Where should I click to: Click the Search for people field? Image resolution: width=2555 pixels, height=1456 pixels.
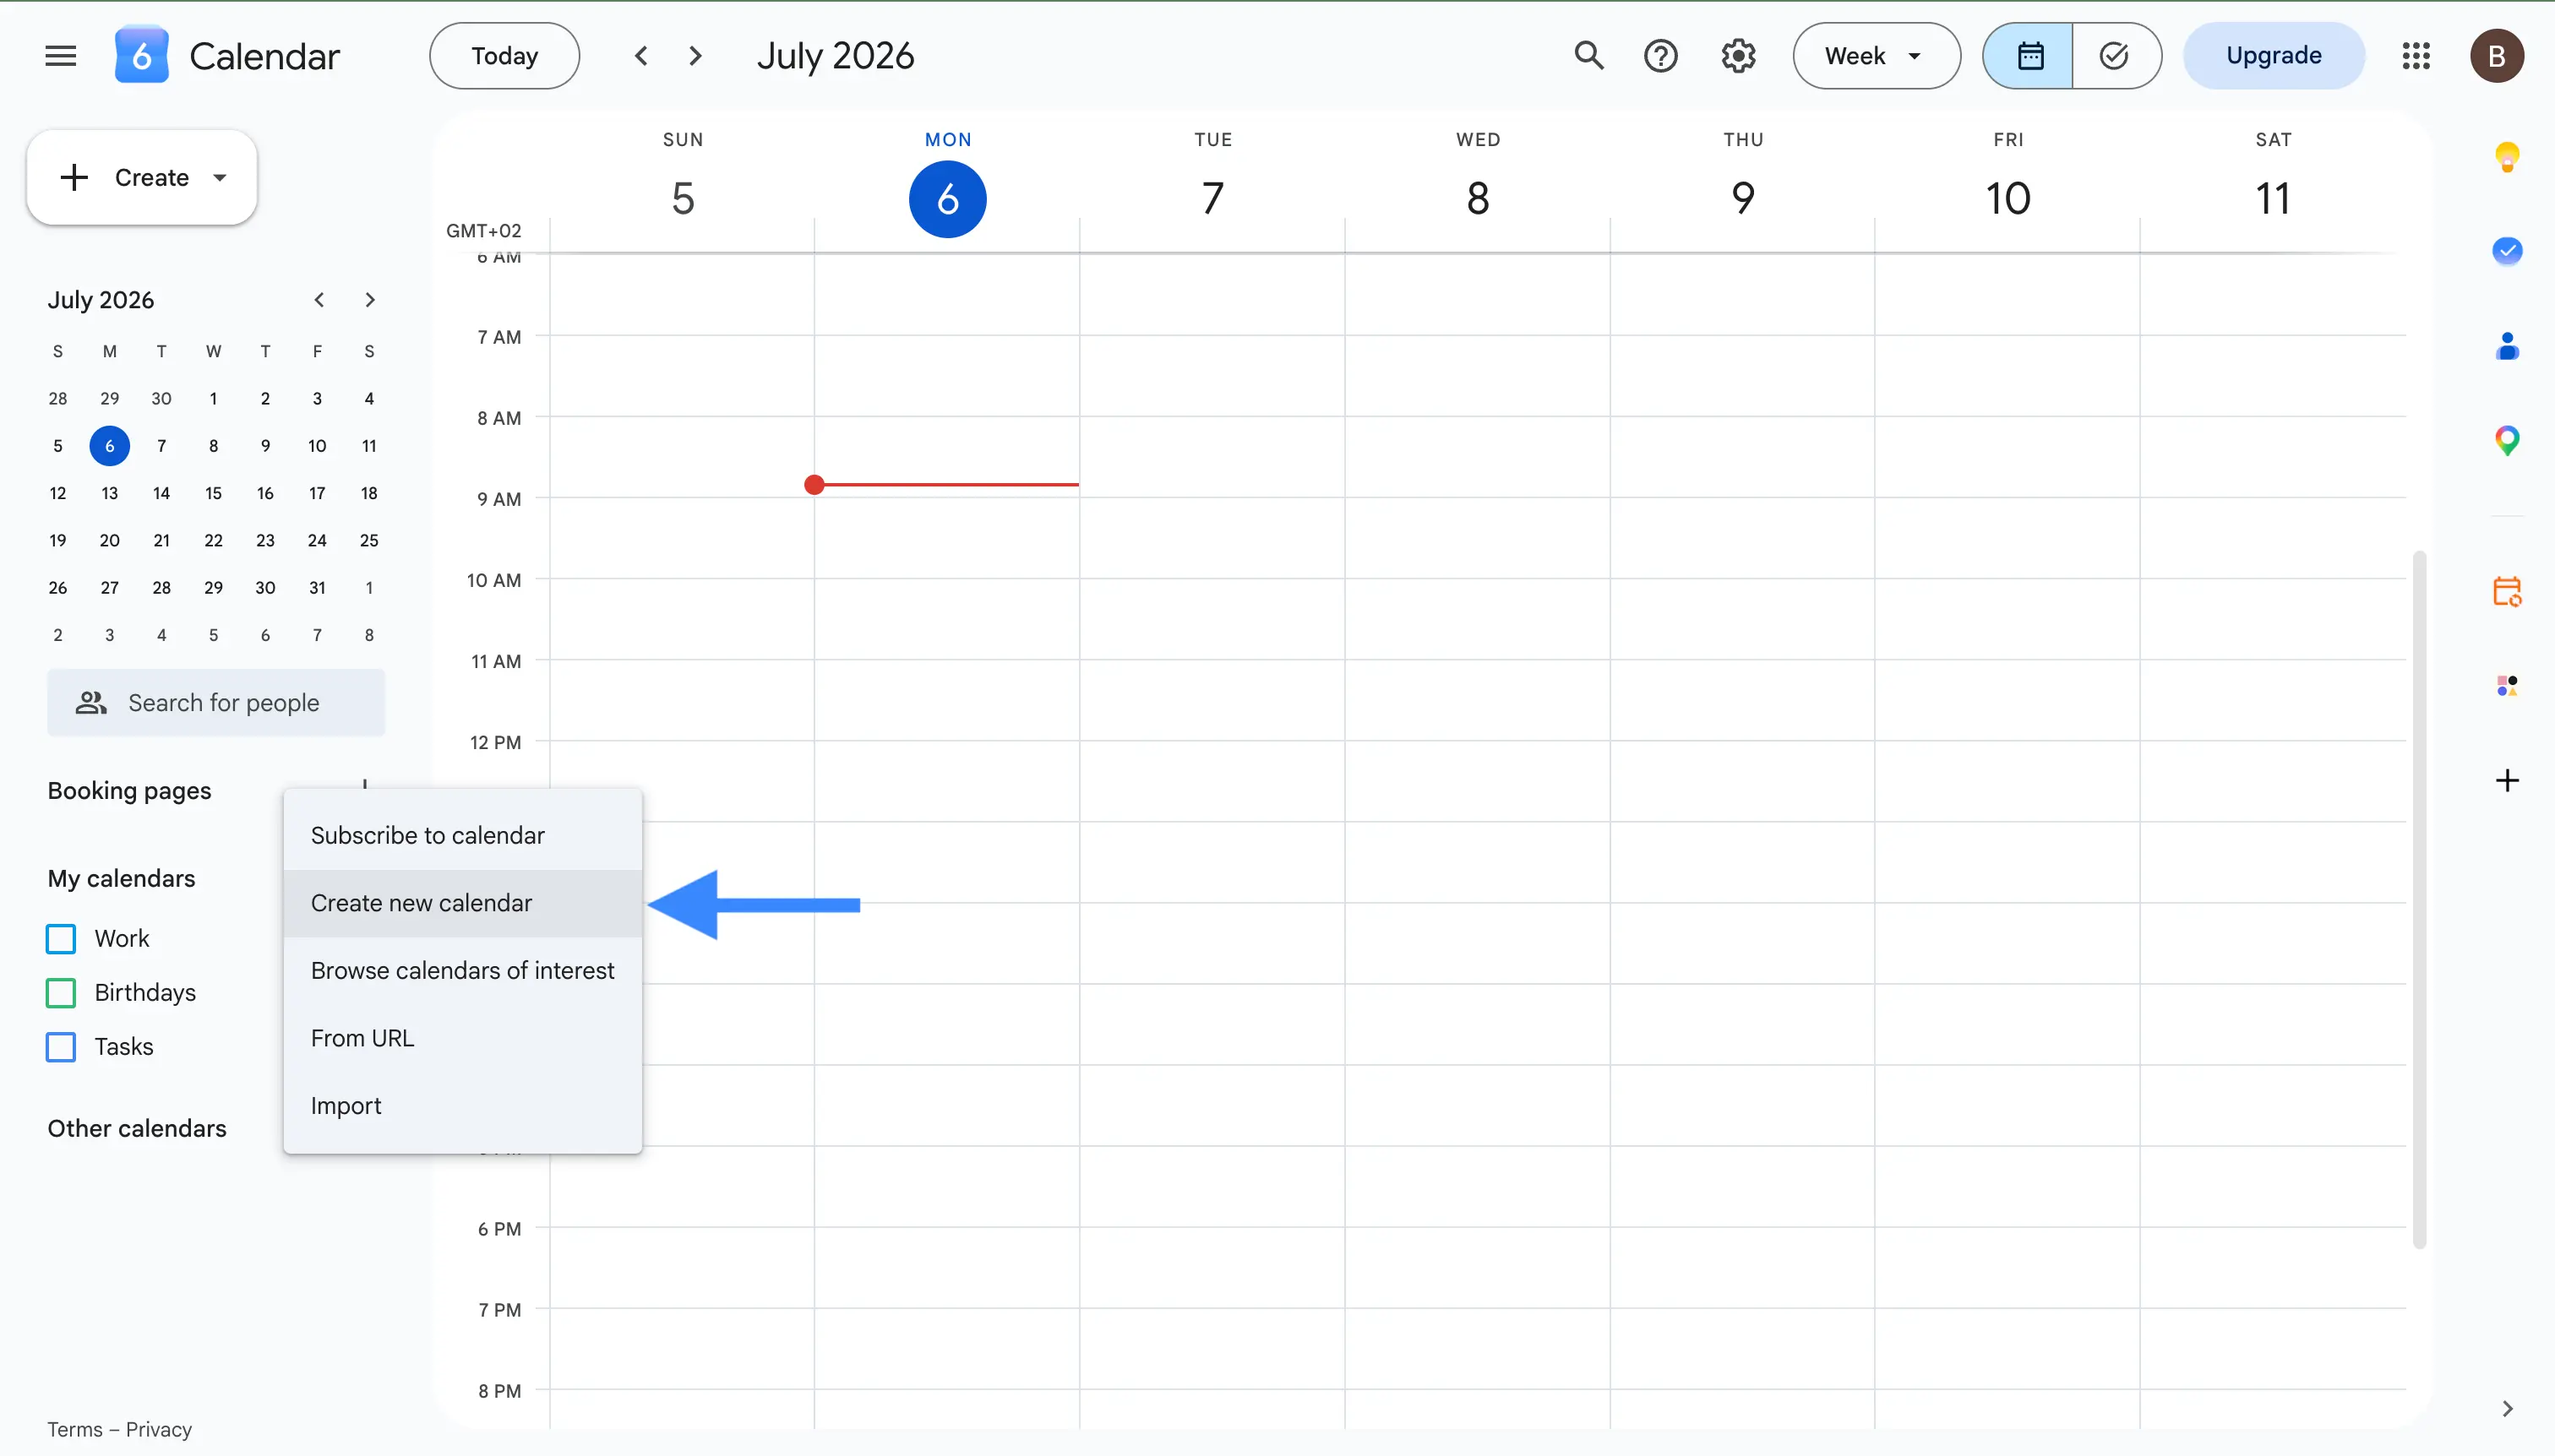(x=216, y=703)
